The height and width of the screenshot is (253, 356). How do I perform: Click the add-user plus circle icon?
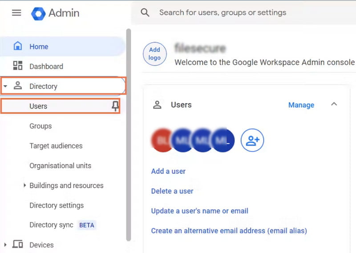[x=252, y=140]
